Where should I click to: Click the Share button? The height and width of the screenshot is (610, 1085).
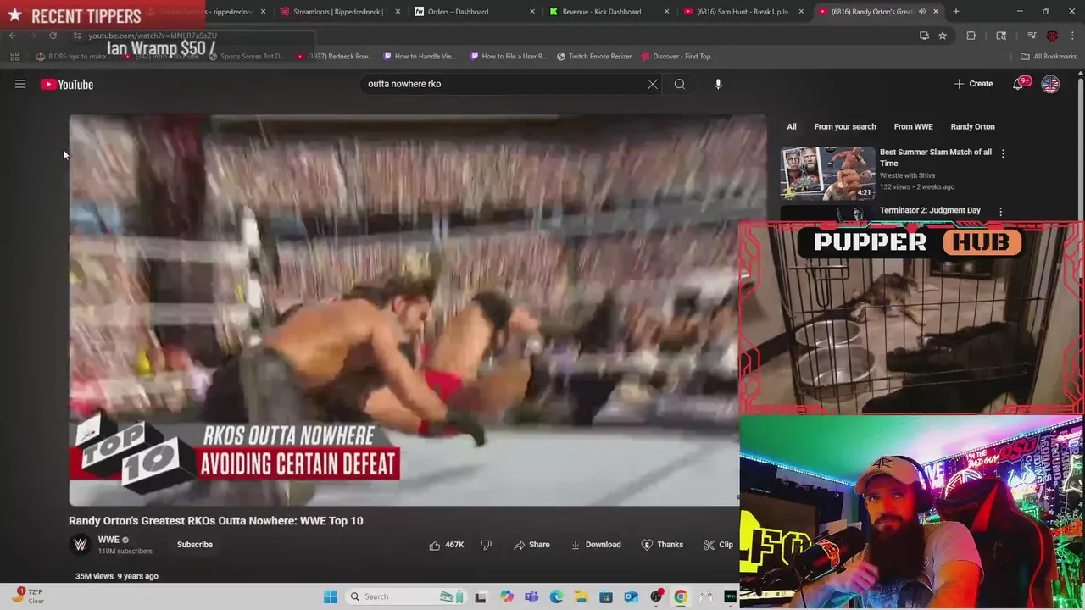(x=531, y=545)
